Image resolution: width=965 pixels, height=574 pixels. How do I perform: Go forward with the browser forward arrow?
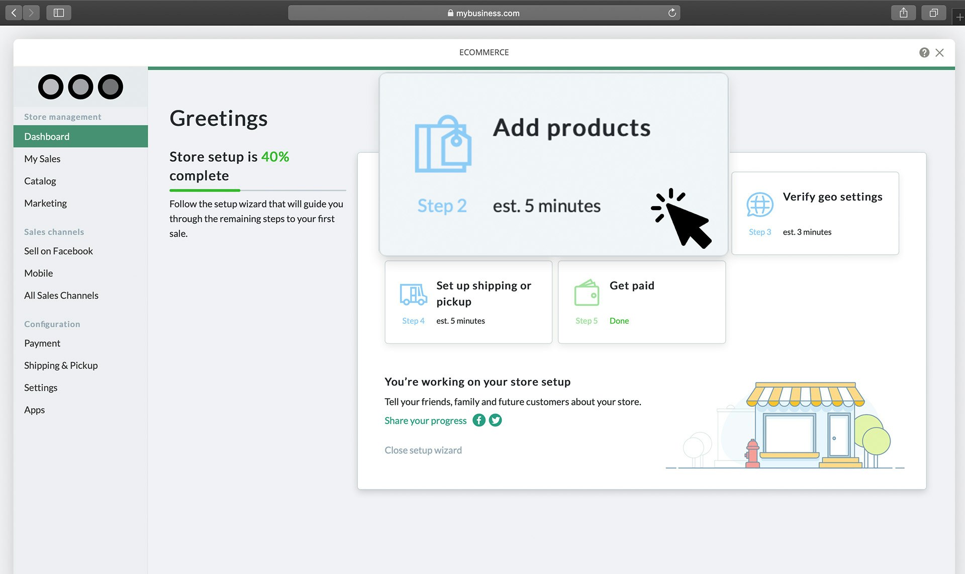point(31,13)
